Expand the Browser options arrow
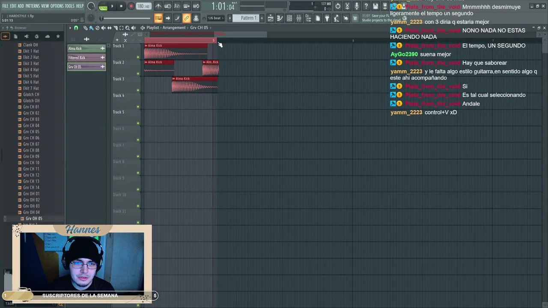 coord(3,28)
